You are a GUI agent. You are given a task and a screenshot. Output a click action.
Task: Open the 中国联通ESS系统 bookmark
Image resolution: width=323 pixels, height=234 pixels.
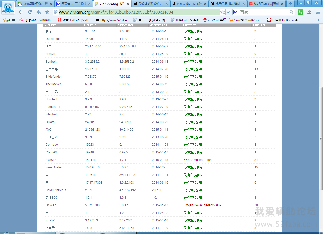pos(185,20)
